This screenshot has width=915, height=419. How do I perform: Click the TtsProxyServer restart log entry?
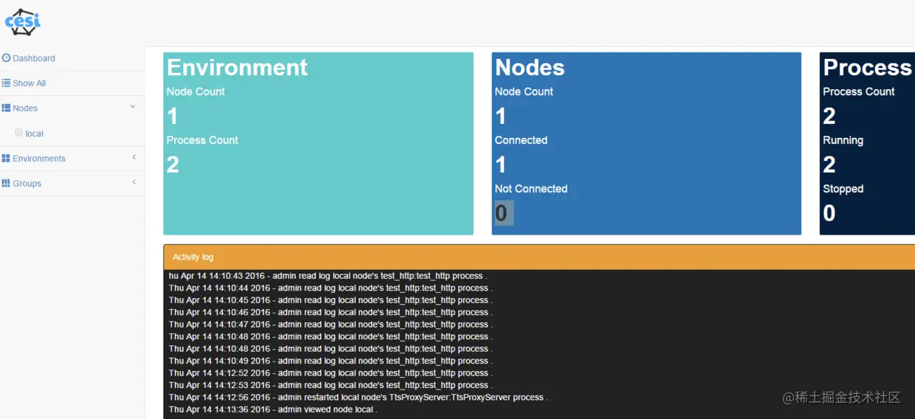358,397
